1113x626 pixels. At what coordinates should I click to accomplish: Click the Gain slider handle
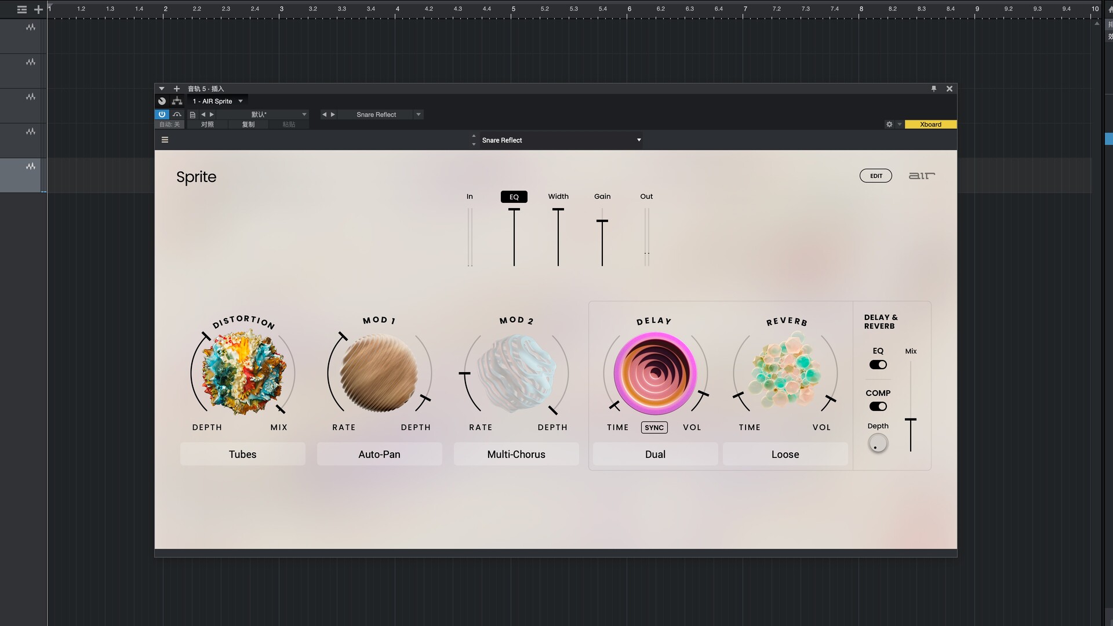(602, 221)
